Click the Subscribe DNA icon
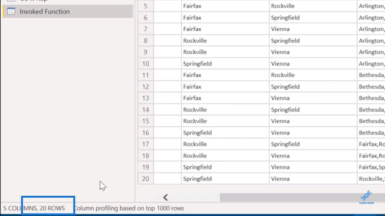 [x=366, y=197]
